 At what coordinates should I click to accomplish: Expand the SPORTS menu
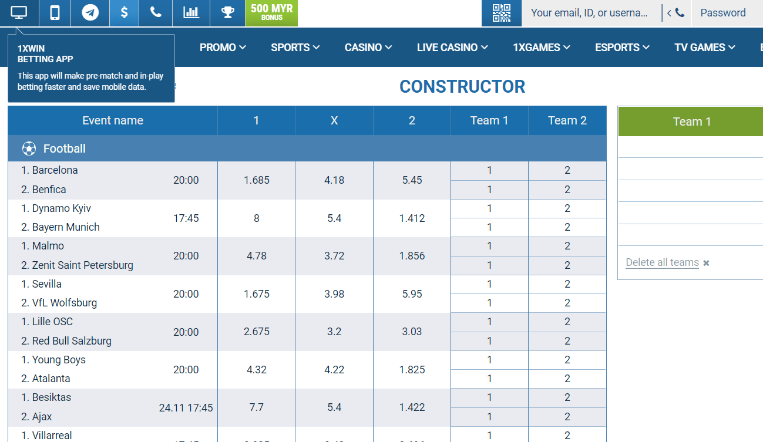point(295,48)
